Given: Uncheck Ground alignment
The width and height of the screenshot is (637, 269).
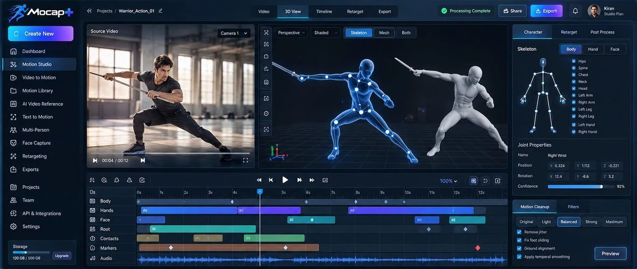Looking at the screenshot, I should click(x=519, y=249).
